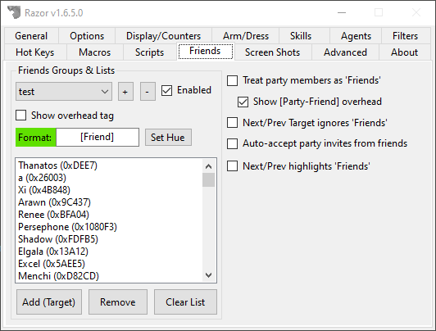436x331 pixels.
Task: Remove friends group with minus button
Action: 148,92
